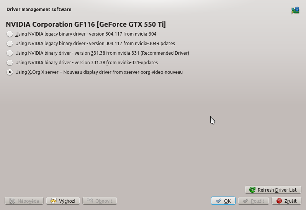Click the Použít apply button

click(254, 201)
